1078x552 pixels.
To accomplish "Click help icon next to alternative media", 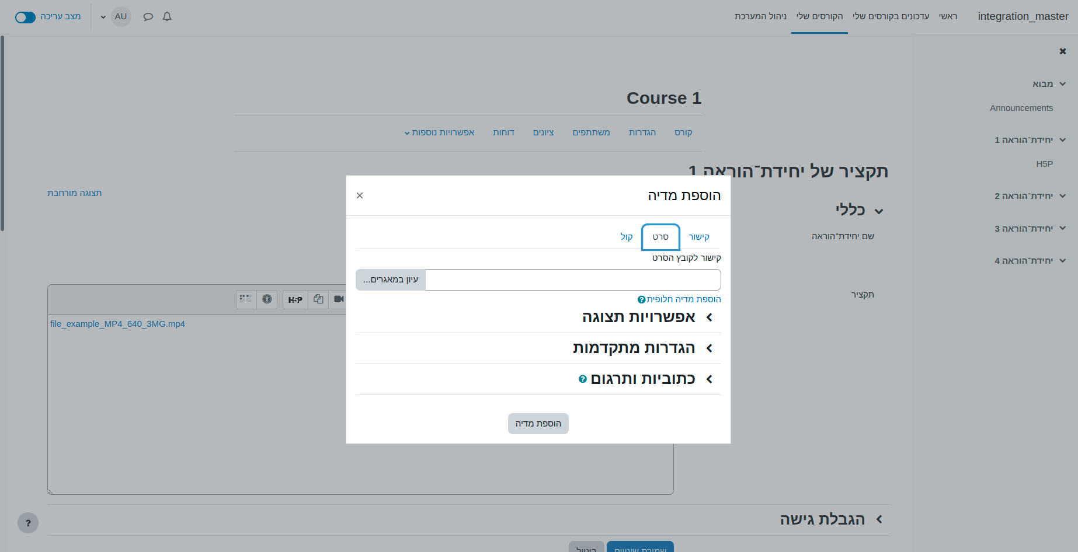I will [641, 300].
